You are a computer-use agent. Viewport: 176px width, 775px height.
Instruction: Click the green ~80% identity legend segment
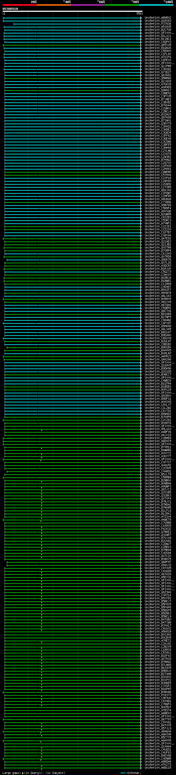(x=122, y=5)
